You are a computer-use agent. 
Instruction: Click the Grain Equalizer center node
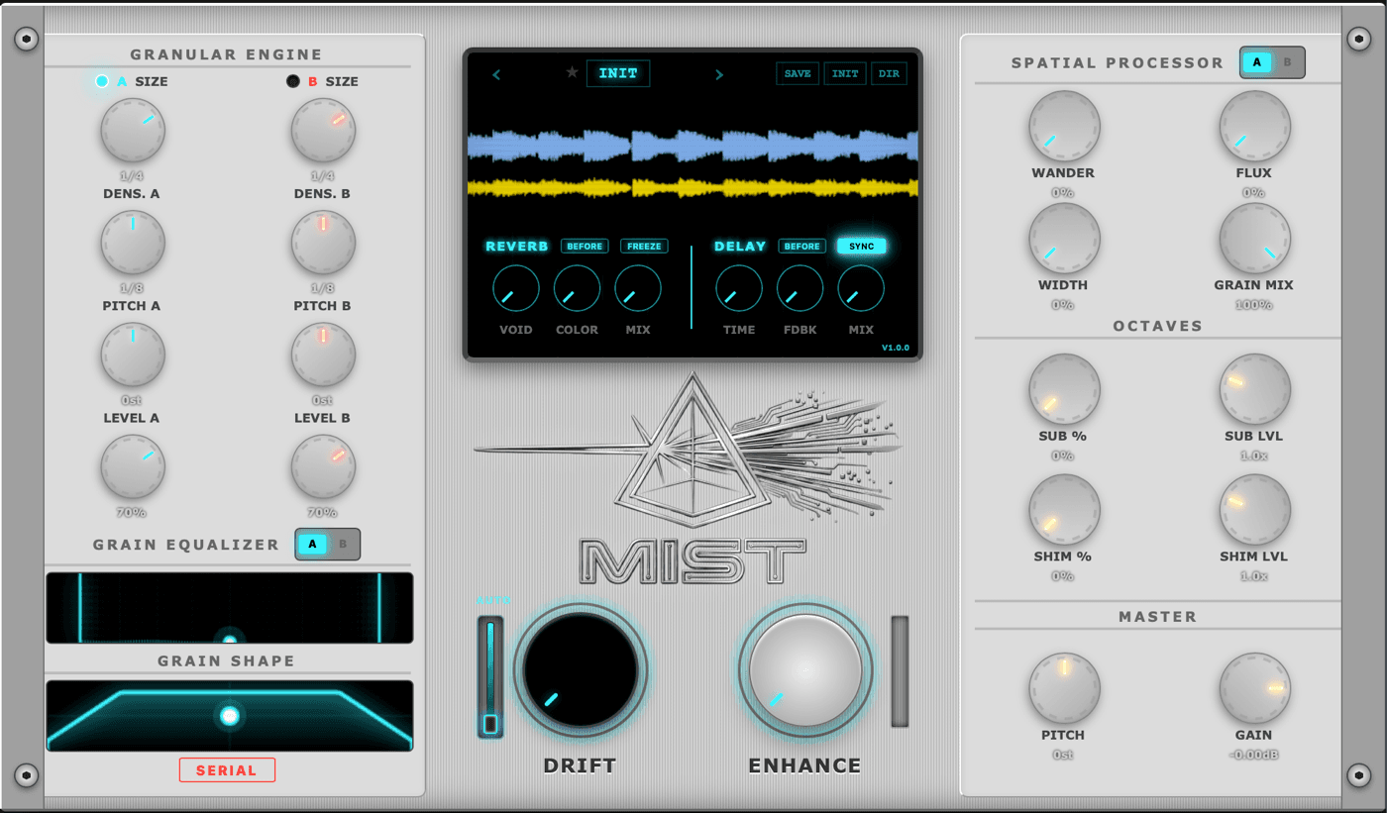(230, 640)
